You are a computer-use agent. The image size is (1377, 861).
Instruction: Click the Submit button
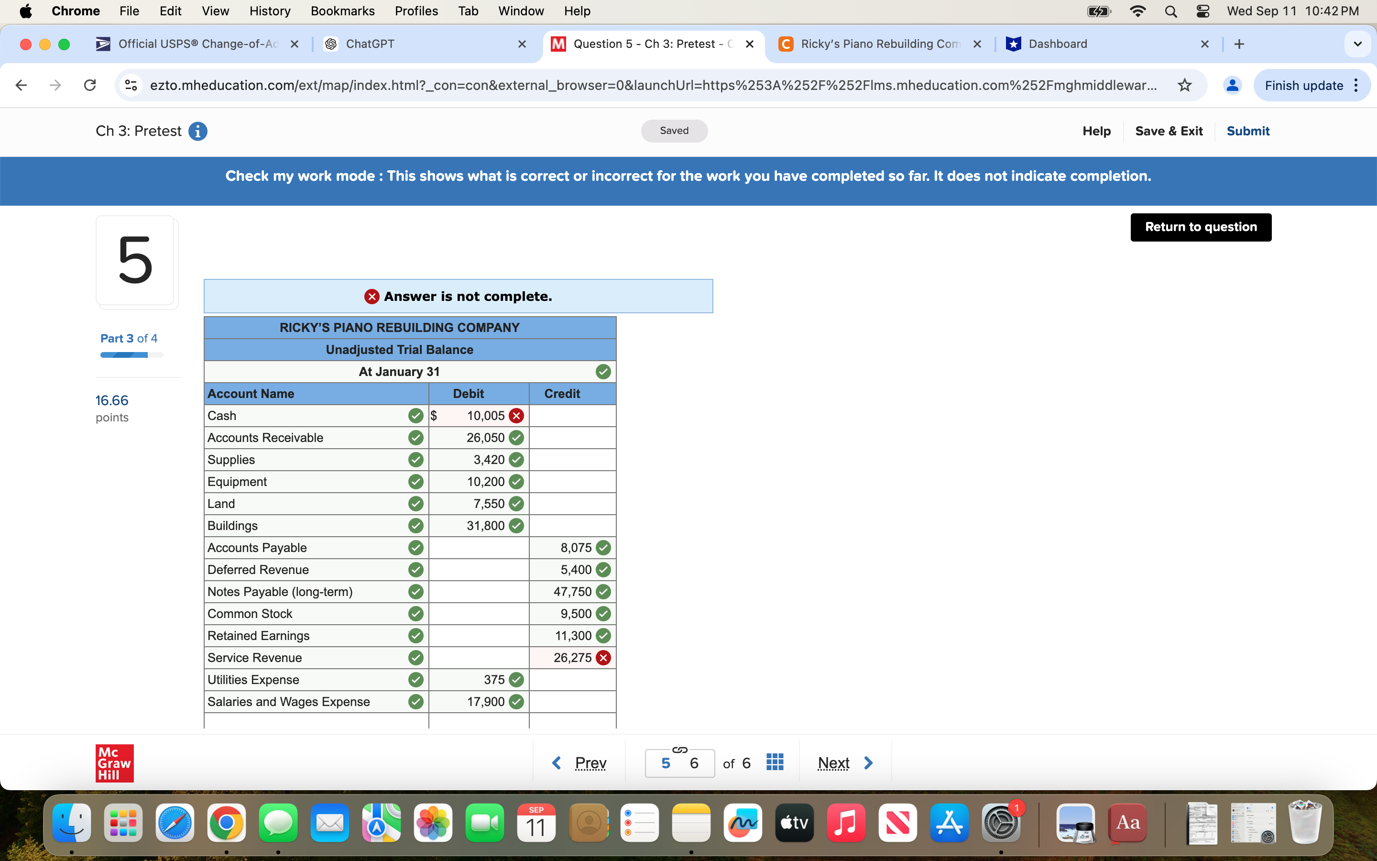pyautogui.click(x=1248, y=131)
